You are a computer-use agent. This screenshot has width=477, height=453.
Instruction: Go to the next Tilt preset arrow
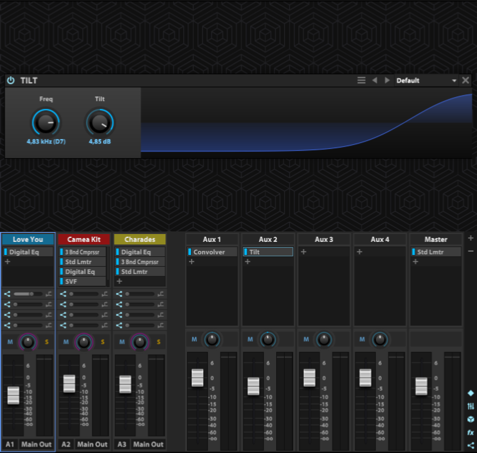(x=387, y=81)
